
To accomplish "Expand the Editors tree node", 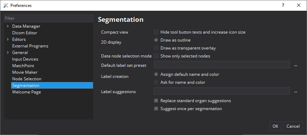I will tap(8, 39).
